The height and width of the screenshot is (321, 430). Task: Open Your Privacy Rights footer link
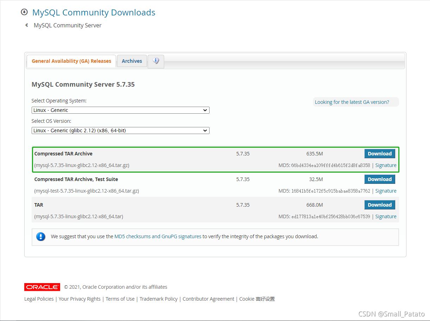click(80, 299)
